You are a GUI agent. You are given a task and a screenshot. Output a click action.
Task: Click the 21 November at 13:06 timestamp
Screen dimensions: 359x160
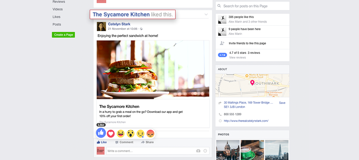click(123, 29)
